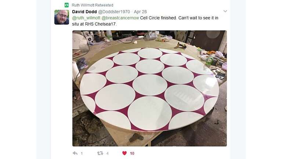Open the @ruth_willmott mention link
This screenshot has height=159, width=282.
pyautogui.click(x=86, y=18)
